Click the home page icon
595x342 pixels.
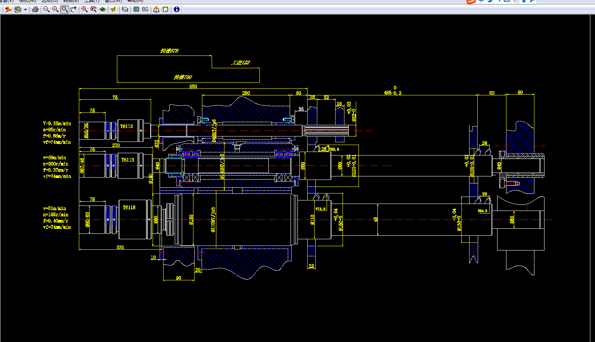pos(165,9)
